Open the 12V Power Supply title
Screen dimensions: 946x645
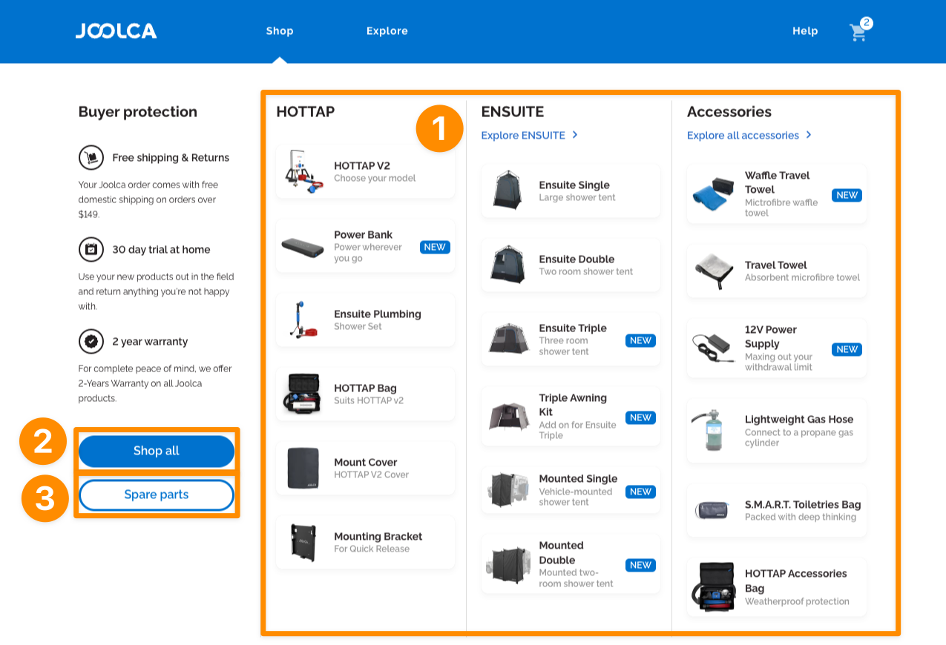point(771,337)
